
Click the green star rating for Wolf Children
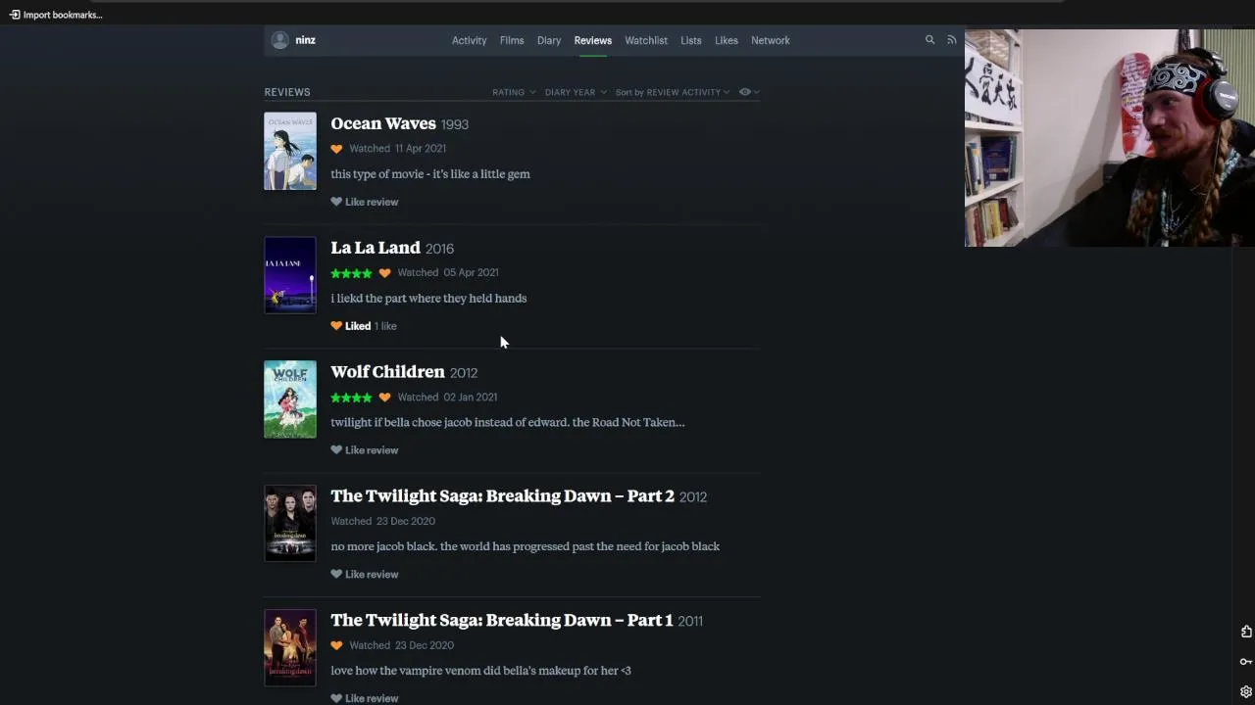pos(351,398)
